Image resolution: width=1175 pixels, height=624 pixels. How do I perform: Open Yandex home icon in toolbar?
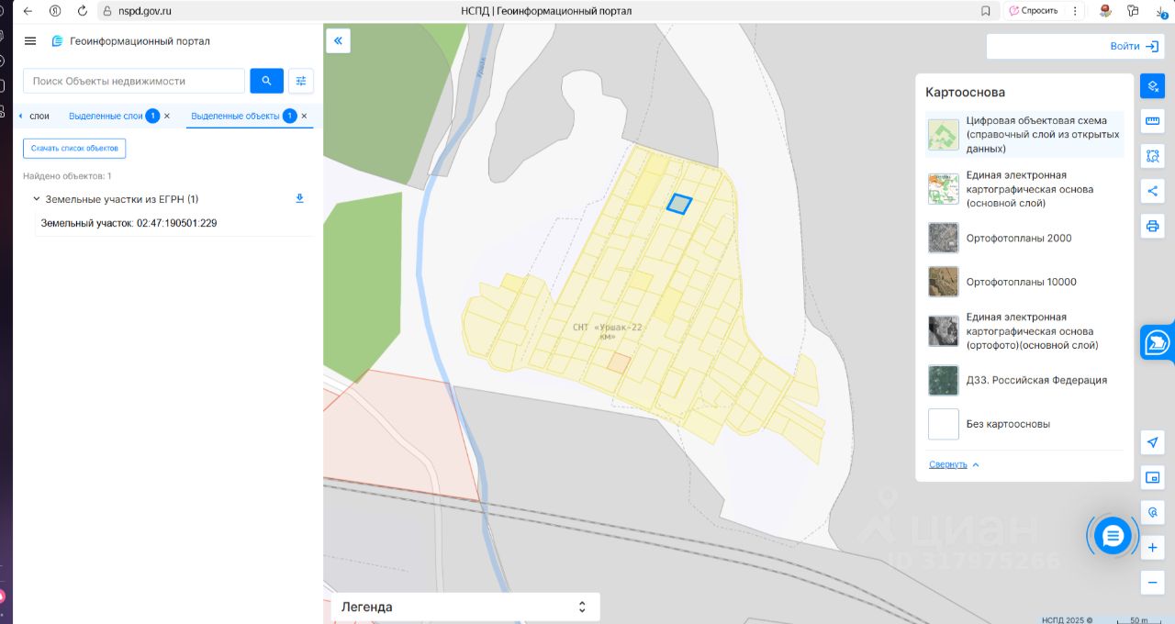55,11
